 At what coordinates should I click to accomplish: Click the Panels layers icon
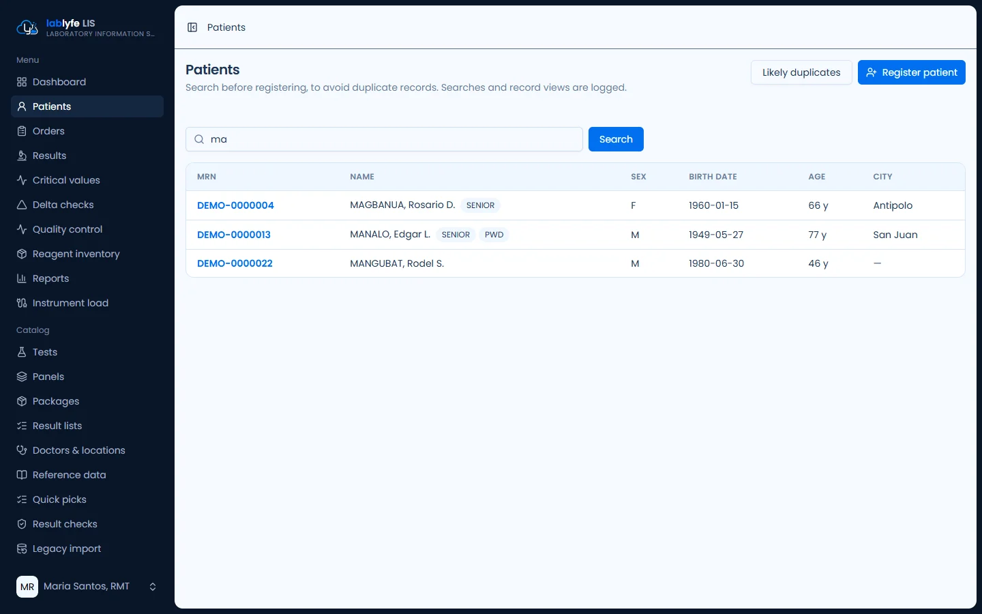pos(22,377)
